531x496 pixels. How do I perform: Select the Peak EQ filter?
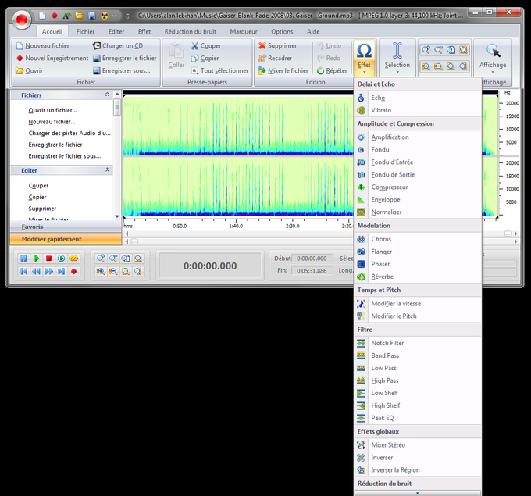pos(418,418)
